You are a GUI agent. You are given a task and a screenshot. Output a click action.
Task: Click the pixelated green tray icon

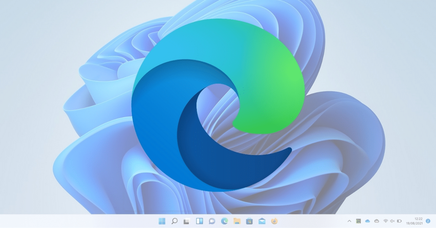(x=359, y=221)
